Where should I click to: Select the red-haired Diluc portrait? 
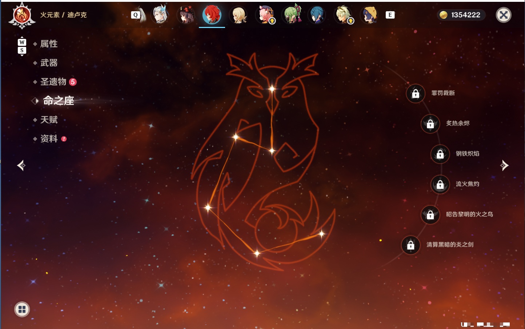(x=212, y=15)
